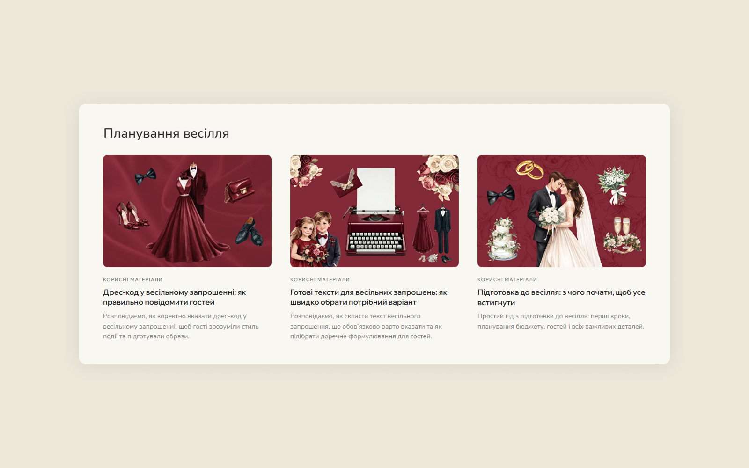This screenshot has height=468, width=749.
Task: Click description 'Розповідаємо, як скласти текст весільного'
Action: point(366,326)
